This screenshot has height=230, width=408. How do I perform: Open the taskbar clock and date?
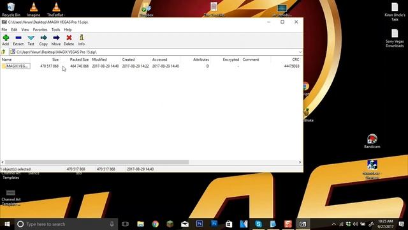[385, 224]
